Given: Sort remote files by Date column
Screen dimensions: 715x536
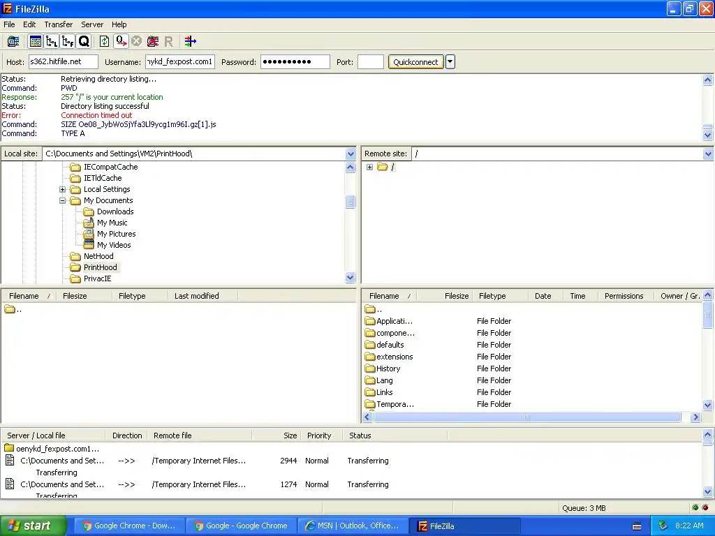Looking at the screenshot, I should pos(545,296).
